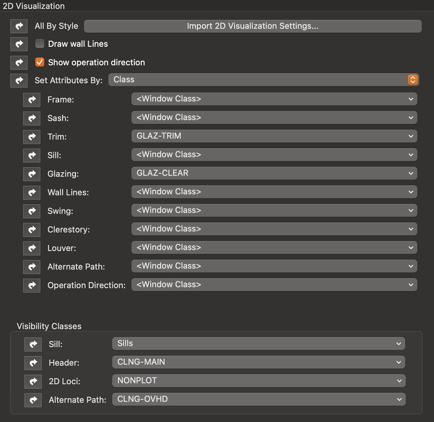The image size is (434, 422).
Task: Toggle the by-style arrow icon next to Trim
Action: [x=32, y=137]
